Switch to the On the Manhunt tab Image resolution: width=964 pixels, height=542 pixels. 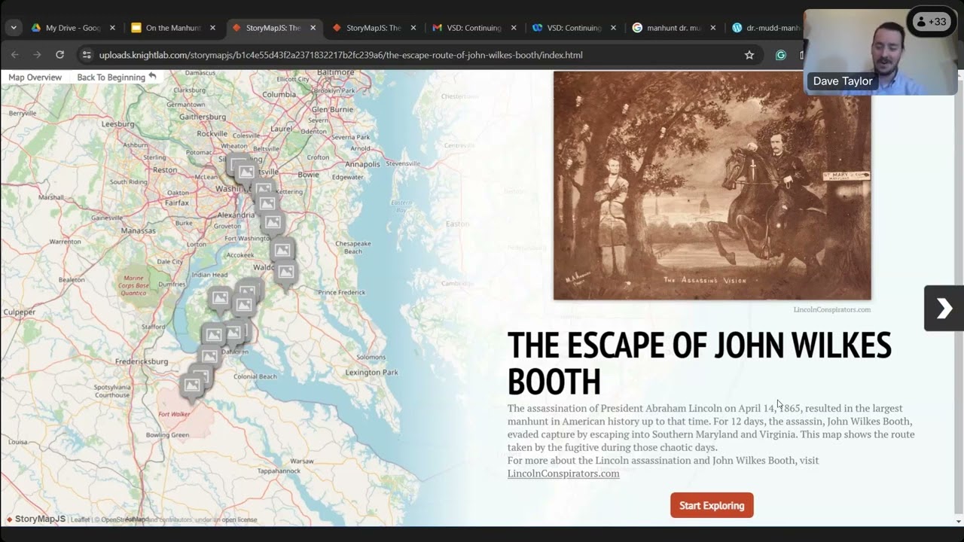[x=173, y=28]
